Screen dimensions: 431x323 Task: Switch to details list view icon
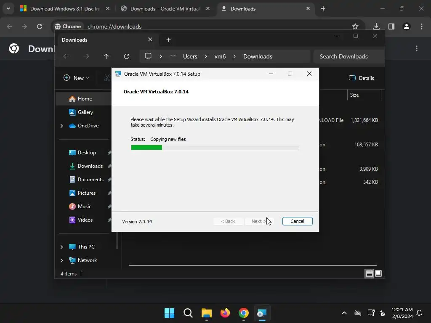(x=369, y=273)
